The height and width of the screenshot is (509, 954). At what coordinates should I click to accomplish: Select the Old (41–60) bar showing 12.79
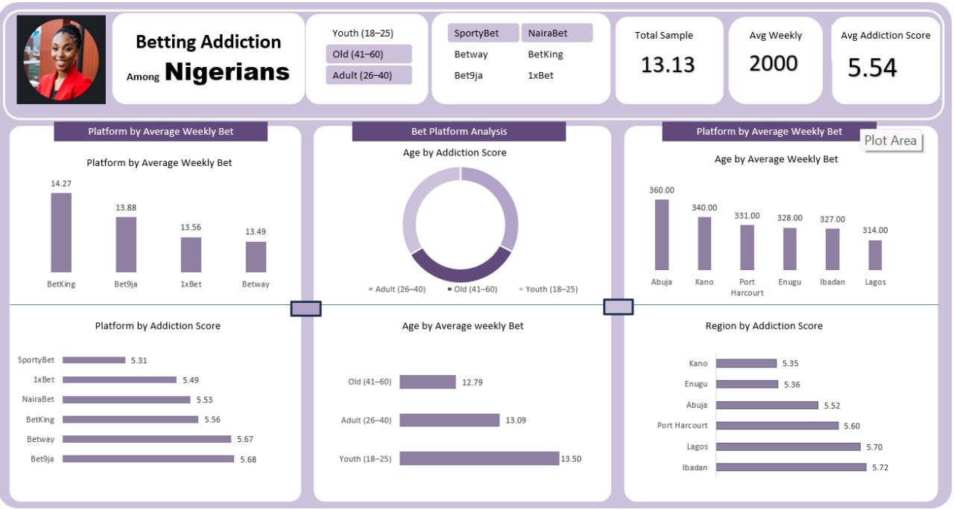pos(428,382)
